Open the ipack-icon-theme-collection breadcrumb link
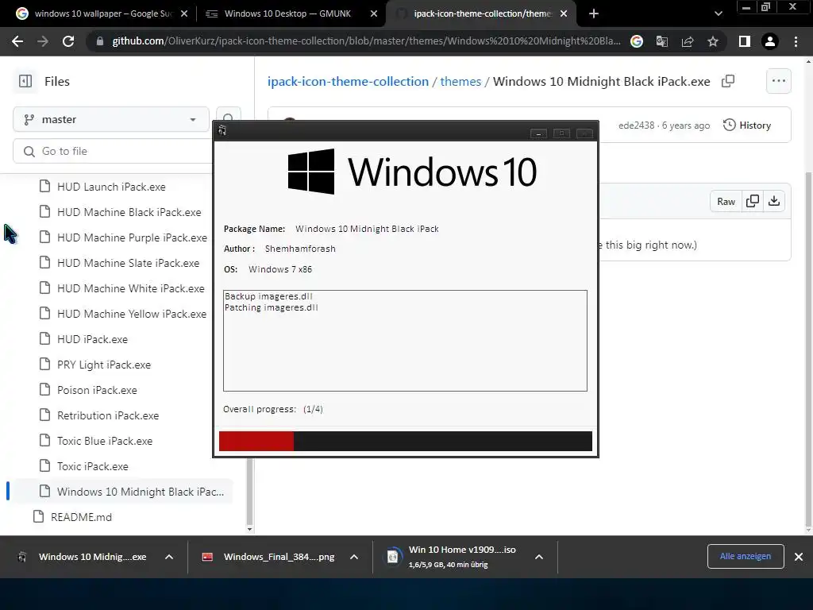 (x=348, y=82)
